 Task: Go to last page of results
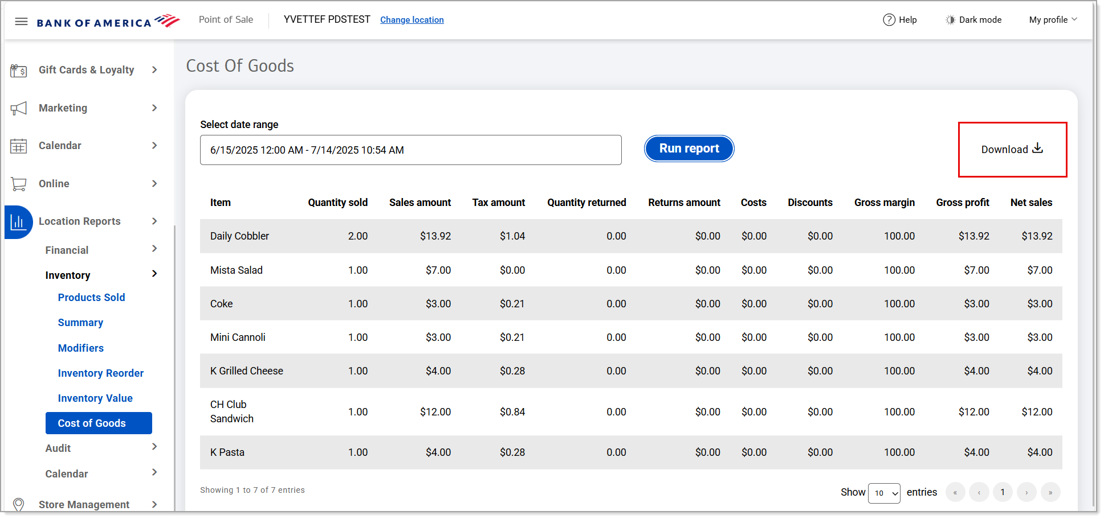[1050, 493]
